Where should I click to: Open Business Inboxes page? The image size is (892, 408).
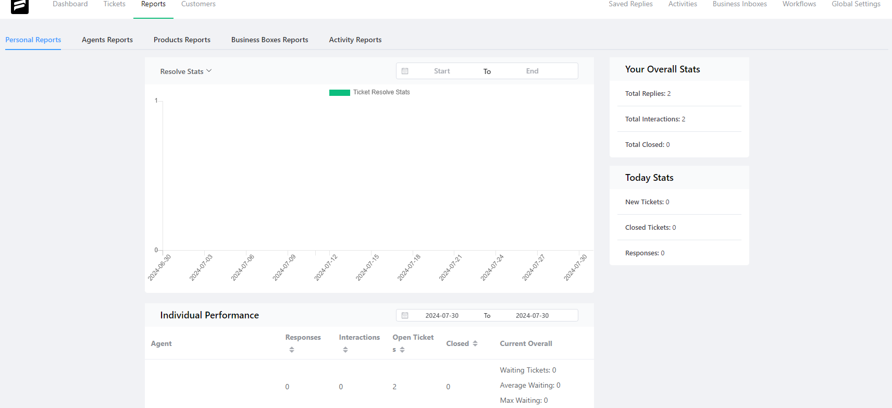coord(740,4)
